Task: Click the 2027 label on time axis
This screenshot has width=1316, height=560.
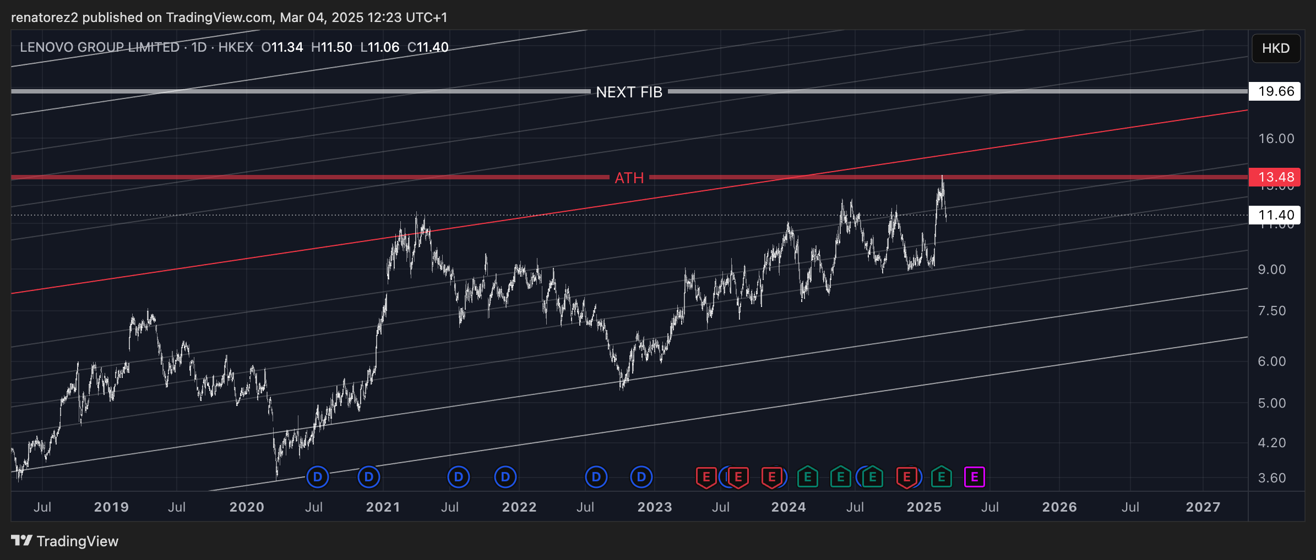Action: (1203, 507)
